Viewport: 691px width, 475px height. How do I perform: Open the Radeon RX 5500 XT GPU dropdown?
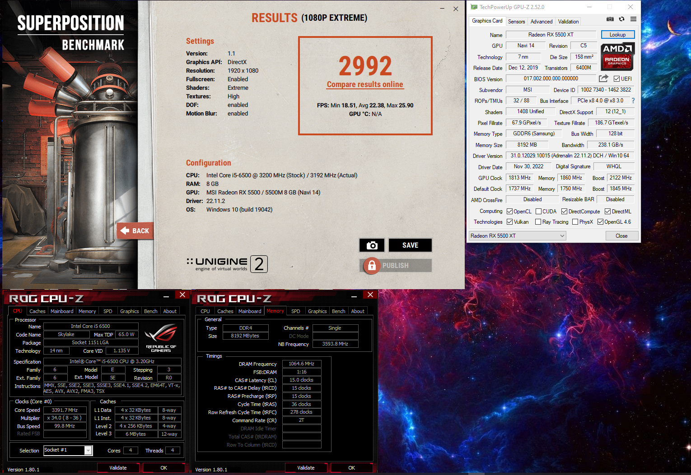pos(517,236)
